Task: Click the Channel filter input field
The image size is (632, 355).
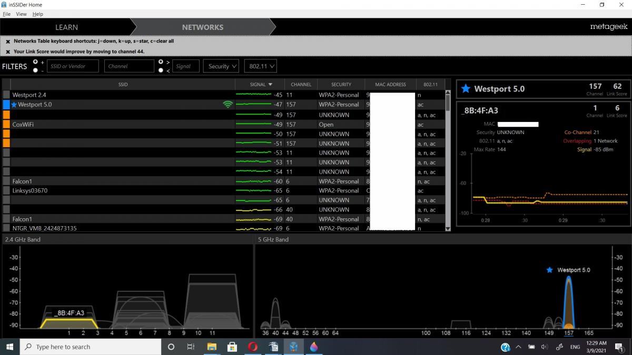Action: tap(129, 66)
